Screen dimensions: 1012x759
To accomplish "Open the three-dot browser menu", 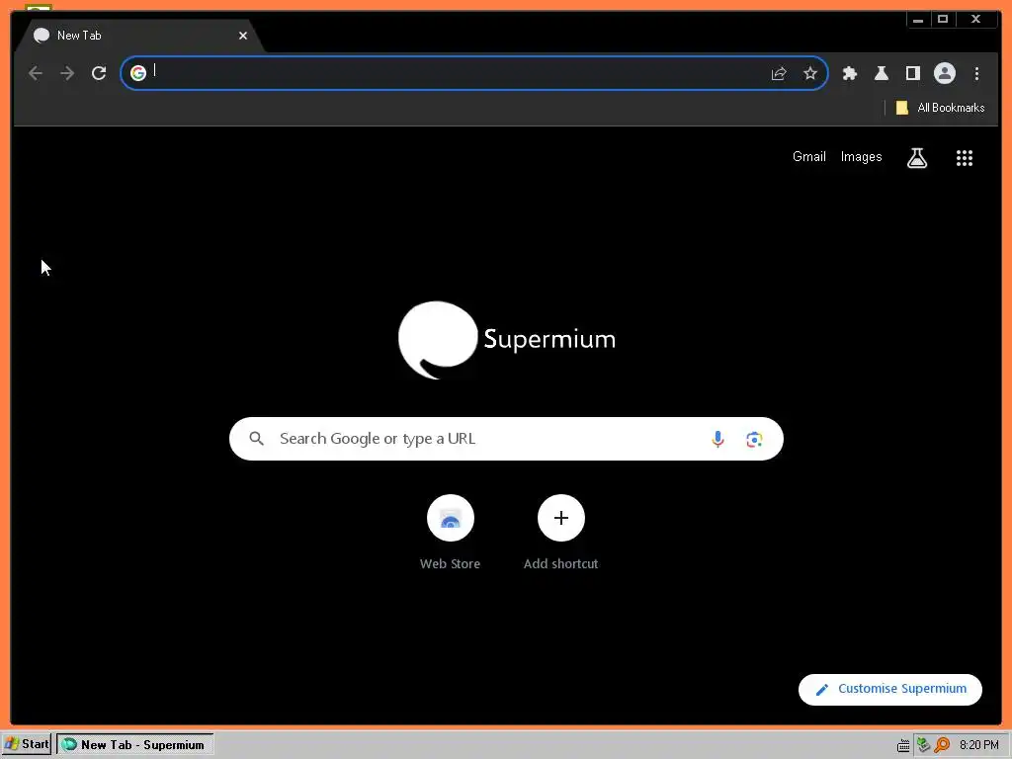I will click(x=976, y=73).
